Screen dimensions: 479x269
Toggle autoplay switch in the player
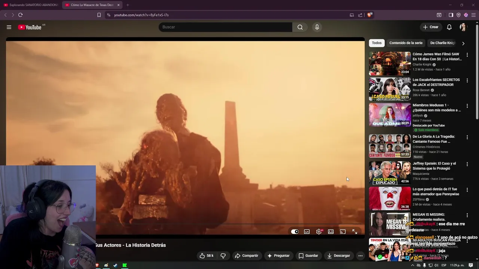tap(295, 232)
